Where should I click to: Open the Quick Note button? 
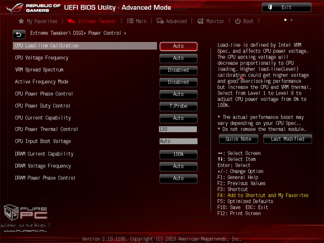pyautogui.click(x=238, y=139)
